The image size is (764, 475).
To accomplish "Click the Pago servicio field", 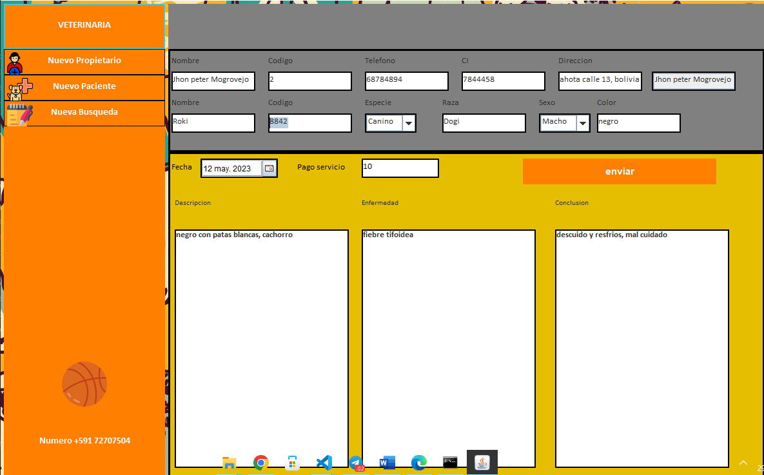I will 400,168.
